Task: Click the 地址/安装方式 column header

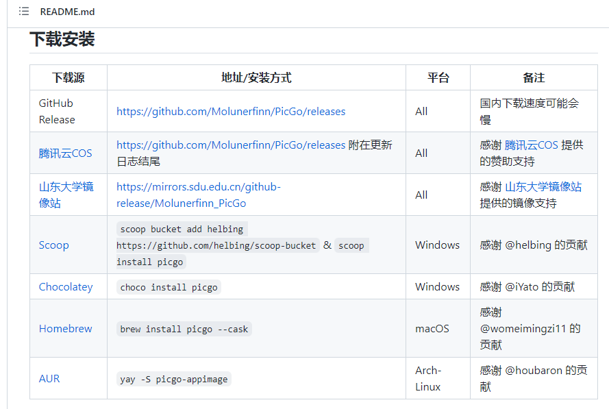Action: pyautogui.click(x=256, y=77)
